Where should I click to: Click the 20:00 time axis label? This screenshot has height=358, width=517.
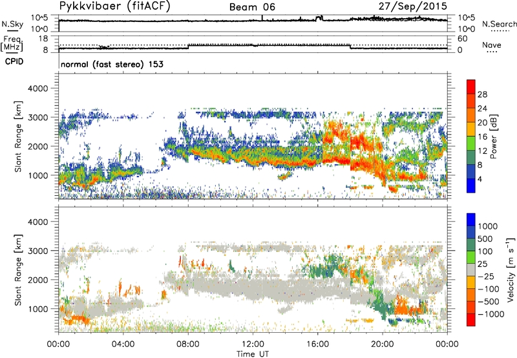click(x=383, y=344)
